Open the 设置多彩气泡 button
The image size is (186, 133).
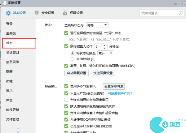click(114, 86)
